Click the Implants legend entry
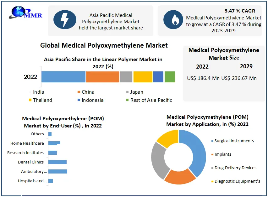 [x=222, y=154]
